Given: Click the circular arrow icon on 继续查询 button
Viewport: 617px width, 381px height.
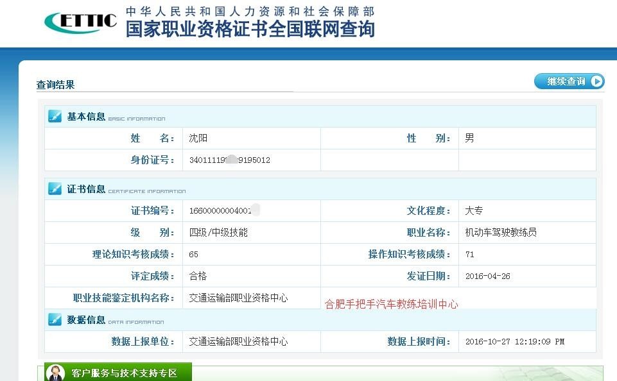Looking at the screenshot, I should 596,81.
